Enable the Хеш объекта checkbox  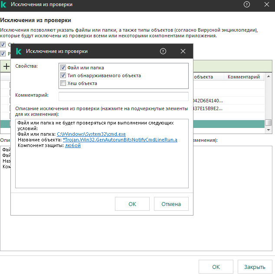pos(63,83)
